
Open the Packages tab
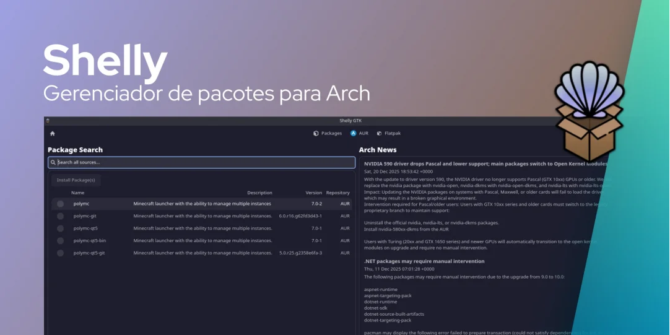click(328, 133)
